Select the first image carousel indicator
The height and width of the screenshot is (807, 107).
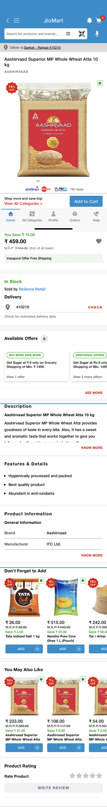(38, 181)
